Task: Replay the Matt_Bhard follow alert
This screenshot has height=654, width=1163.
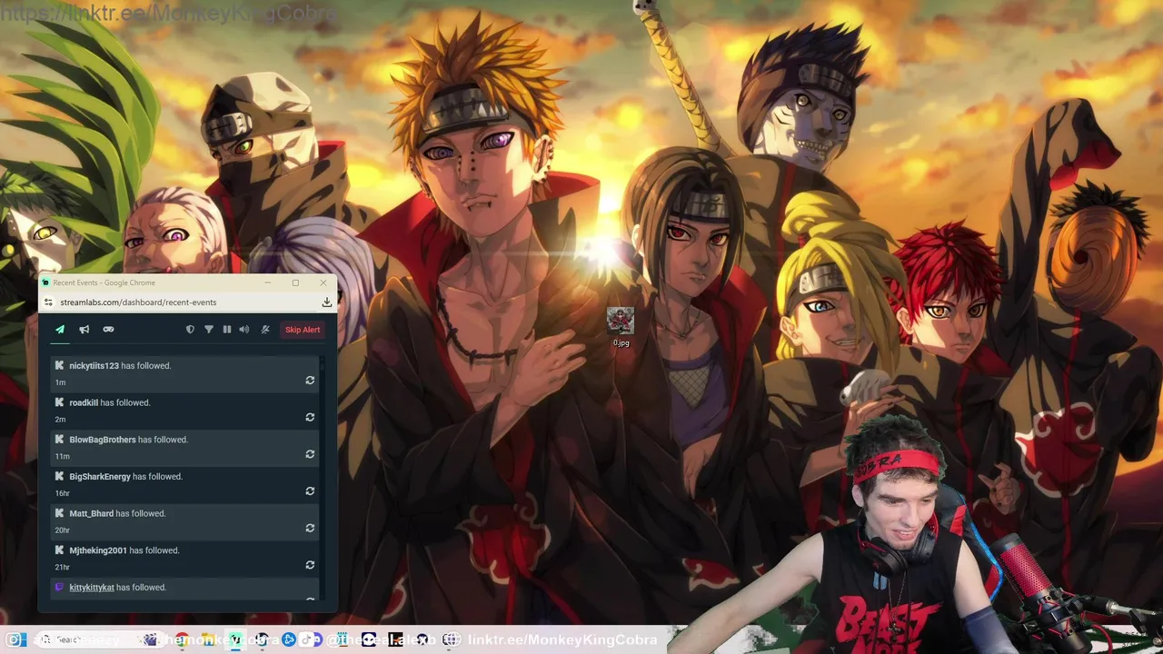Action: [x=310, y=529]
